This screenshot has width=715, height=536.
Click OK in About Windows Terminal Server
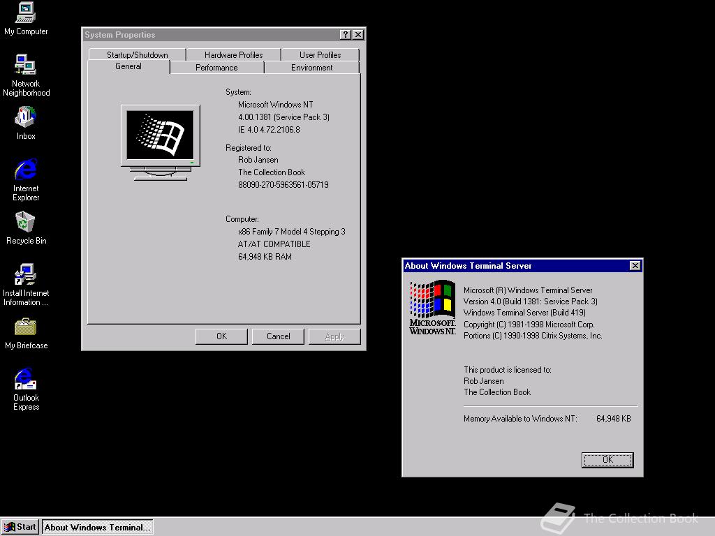(607, 460)
